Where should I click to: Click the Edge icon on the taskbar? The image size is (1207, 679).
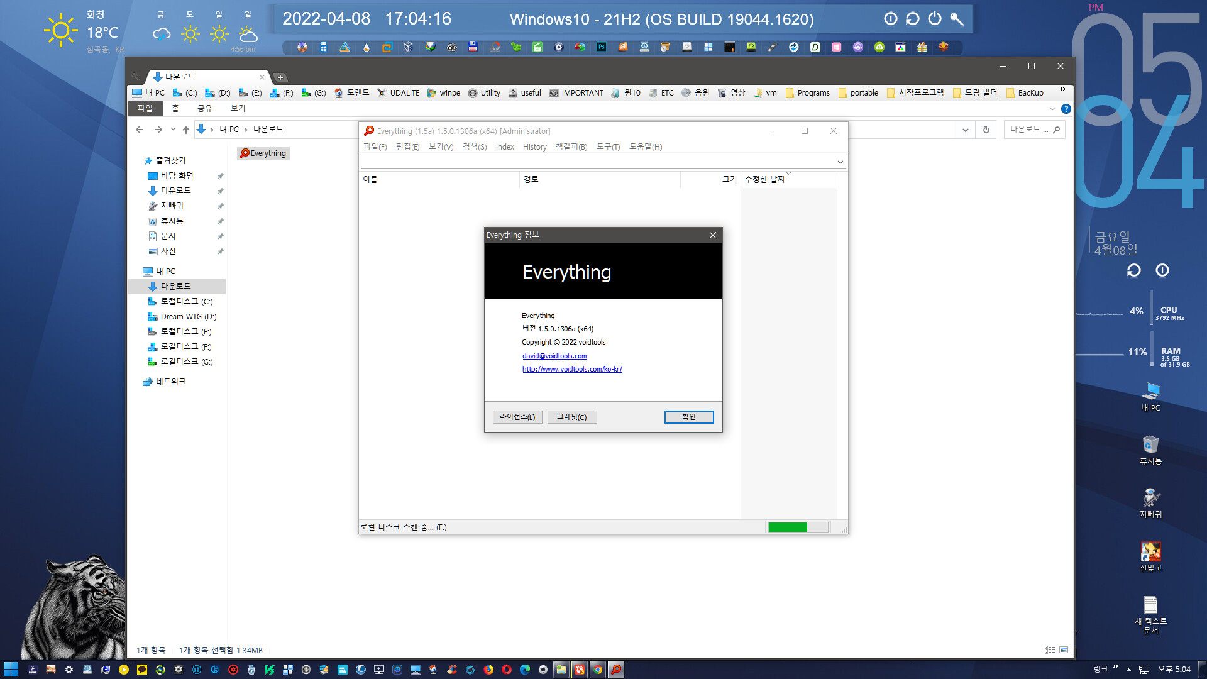click(x=525, y=670)
